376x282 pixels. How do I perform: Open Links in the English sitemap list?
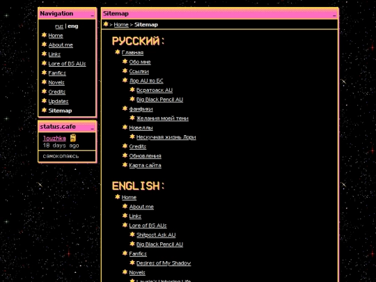(x=135, y=216)
